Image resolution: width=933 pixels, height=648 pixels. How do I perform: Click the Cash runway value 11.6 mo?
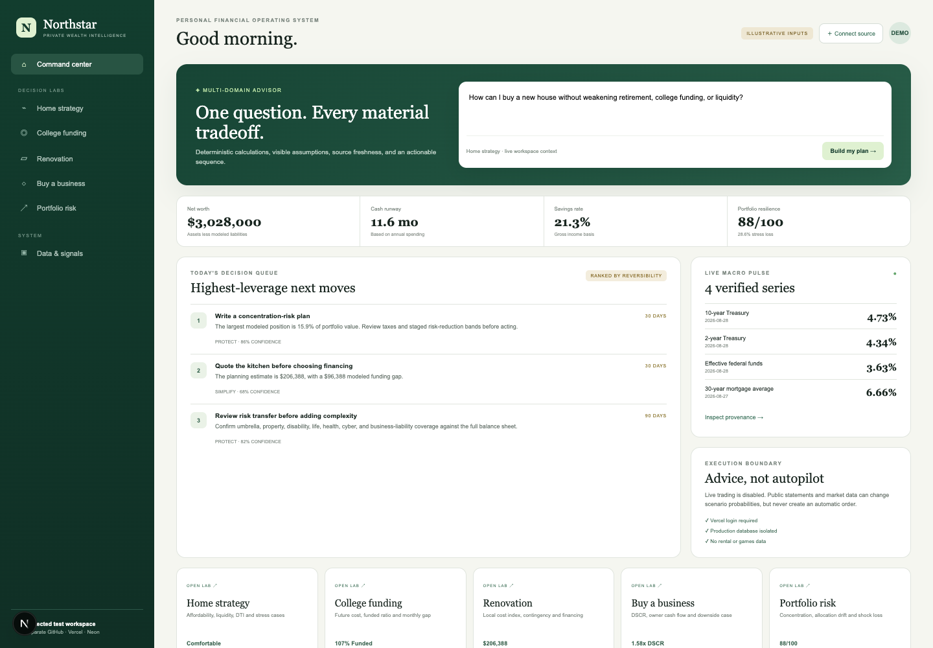pos(394,222)
